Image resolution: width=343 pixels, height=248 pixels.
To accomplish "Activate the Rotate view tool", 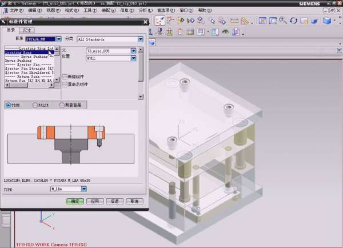I will pos(293,21).
